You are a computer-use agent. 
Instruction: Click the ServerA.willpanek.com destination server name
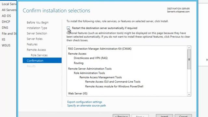point(178,12)
